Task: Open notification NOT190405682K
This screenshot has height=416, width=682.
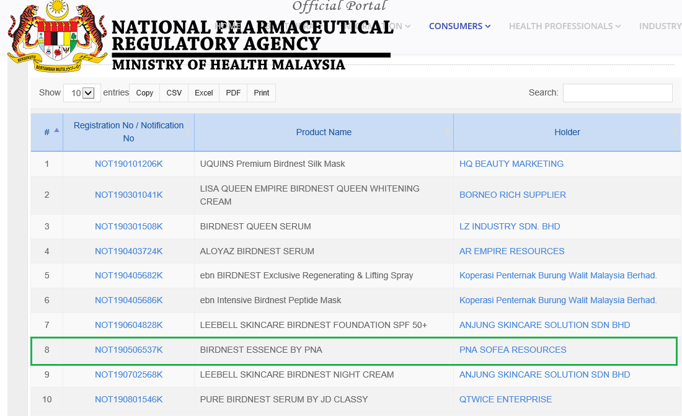Action: [129, 276]
